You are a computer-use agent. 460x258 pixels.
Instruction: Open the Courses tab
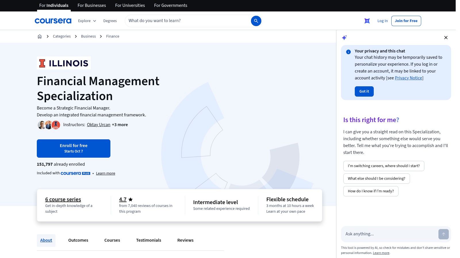coord(112,240)
